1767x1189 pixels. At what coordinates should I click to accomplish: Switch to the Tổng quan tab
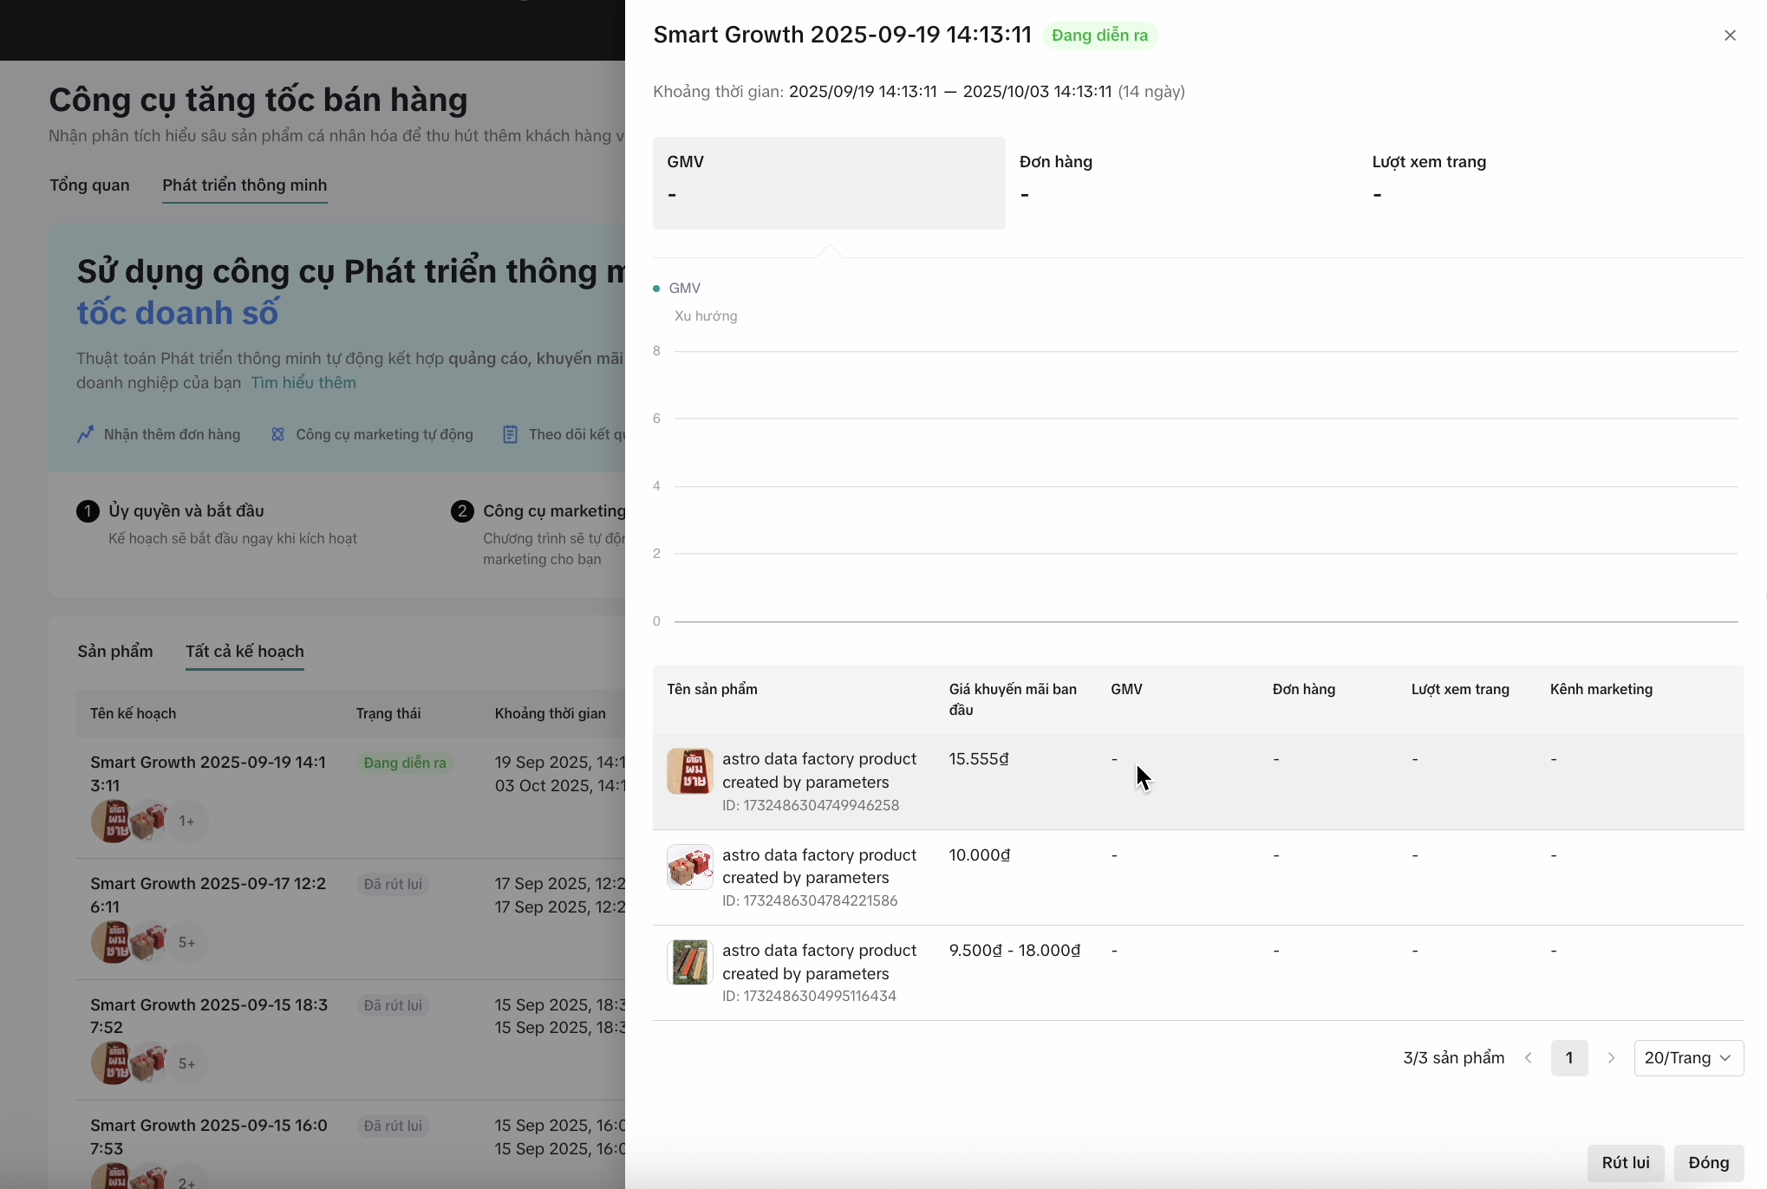(x=89, y=185)
